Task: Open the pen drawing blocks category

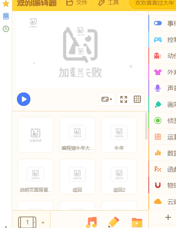Action: 158,104
